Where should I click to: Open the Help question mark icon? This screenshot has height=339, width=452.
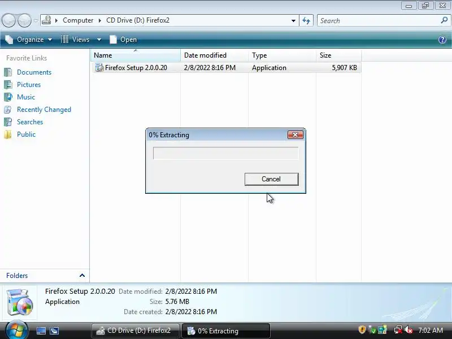[442, 40]
